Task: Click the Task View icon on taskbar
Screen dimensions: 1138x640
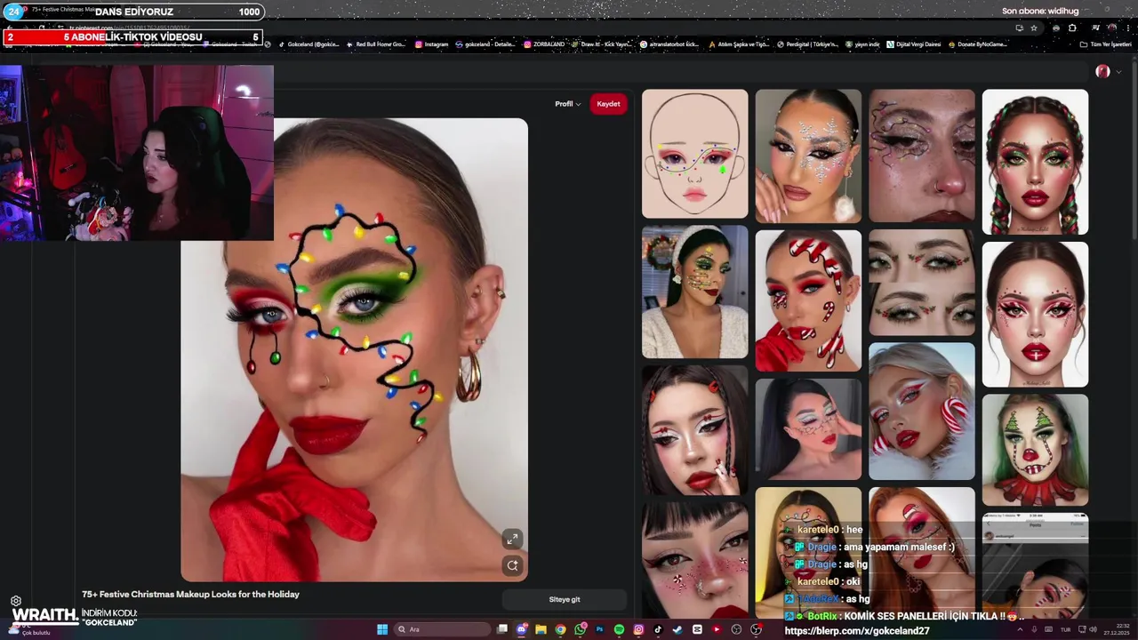Action: 502,629
